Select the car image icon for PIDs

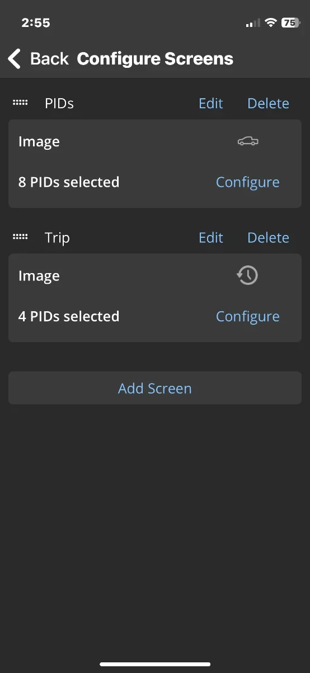click(x=248, y=141)
